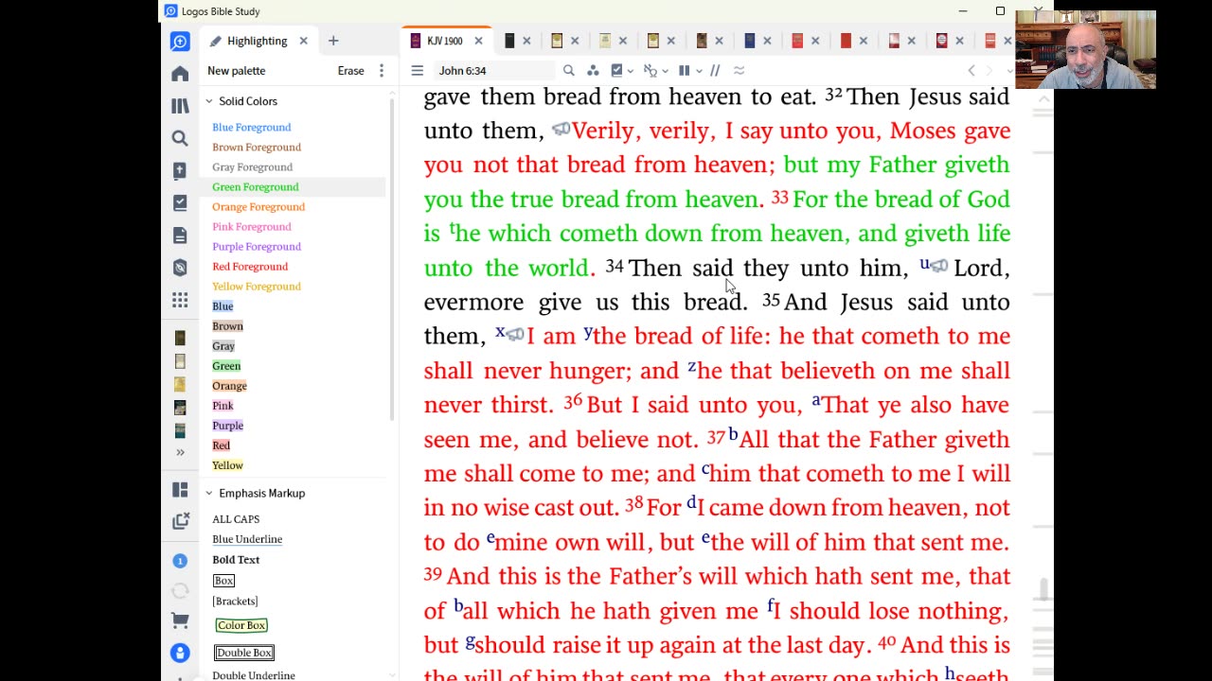Select ALL CAPS emphasis markup
1212x681 pixels.
tap(236, 519)
